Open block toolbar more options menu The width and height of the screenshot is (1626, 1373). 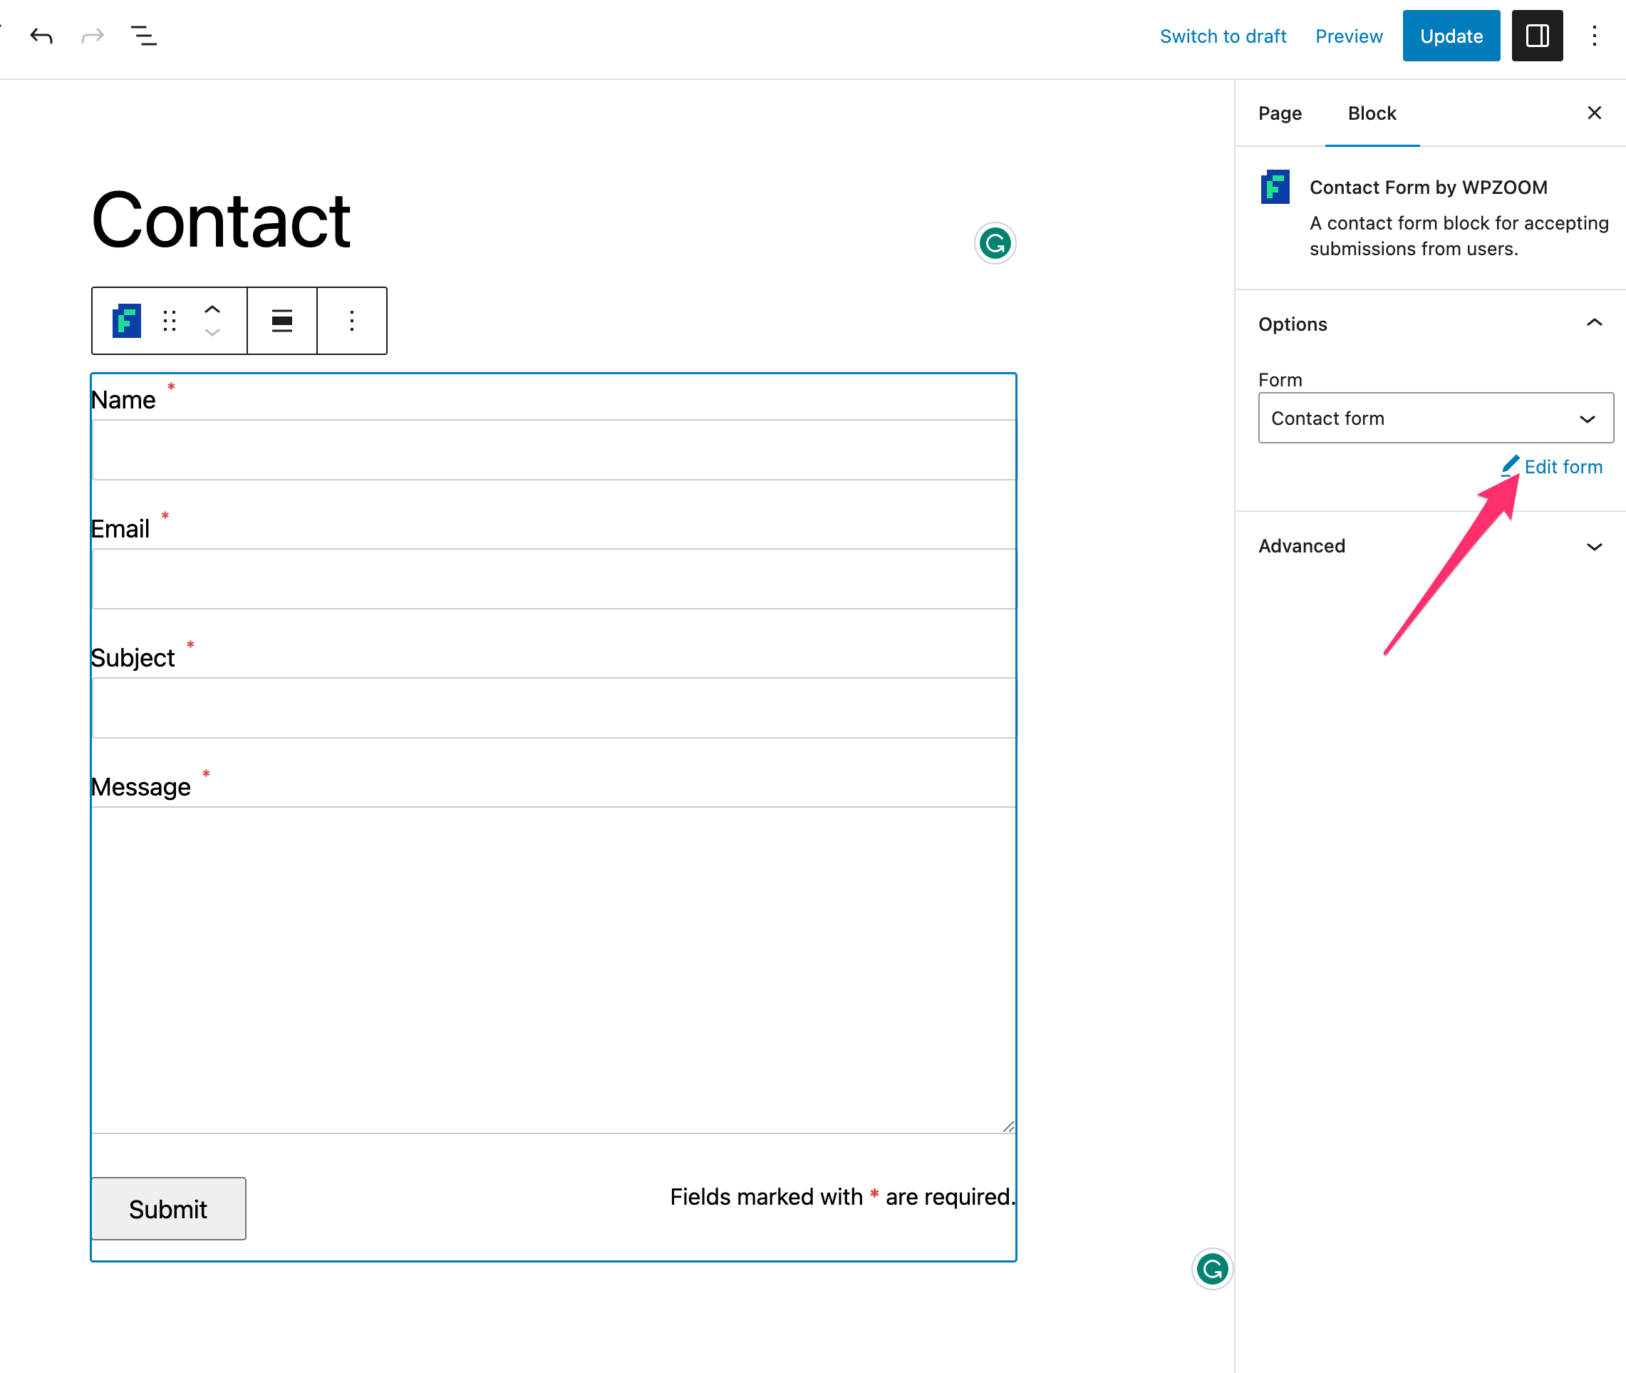(x=352, y=321)
